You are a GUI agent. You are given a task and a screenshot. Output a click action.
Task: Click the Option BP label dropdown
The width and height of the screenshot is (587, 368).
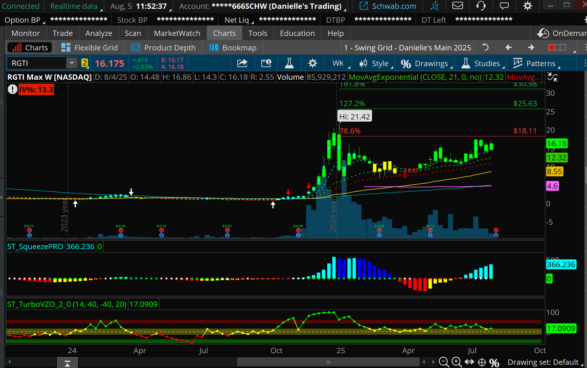(x=24, y=20)
